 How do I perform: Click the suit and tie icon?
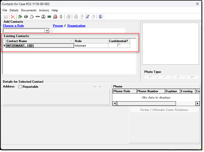point(43,17)
